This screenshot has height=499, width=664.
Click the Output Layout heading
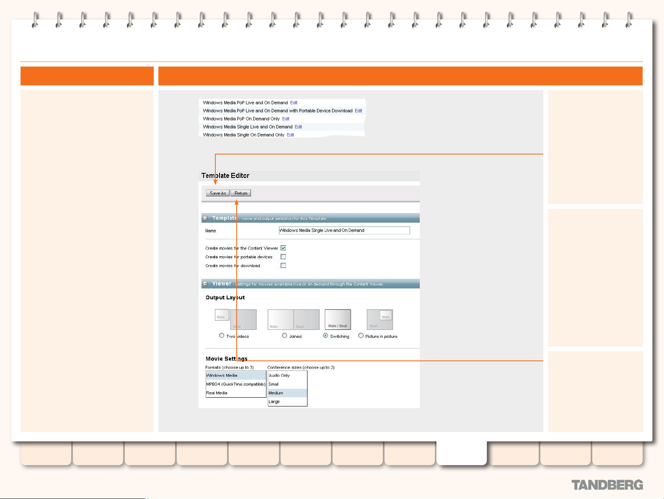(225, 298)
